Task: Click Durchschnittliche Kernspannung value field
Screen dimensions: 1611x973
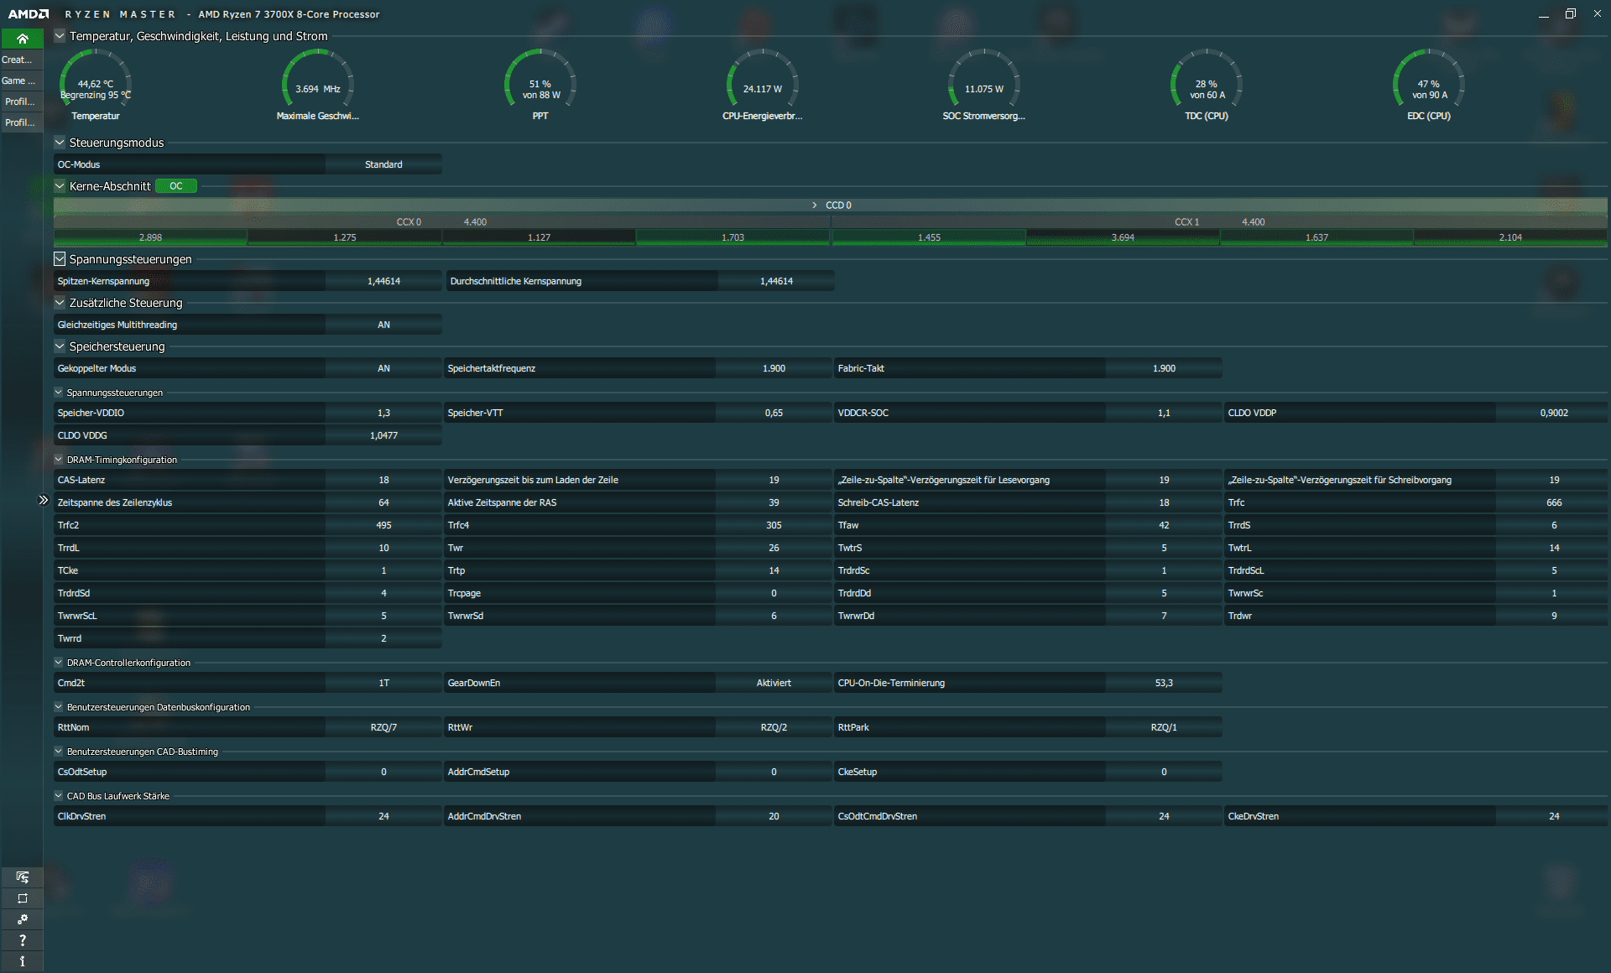Action: pyautogui.click(x=776, y=281)
